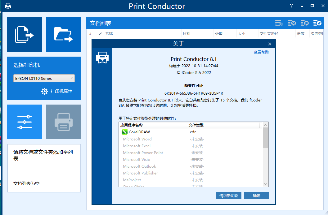
Task: Click software list scroll down arrow
Action: pos(265,184)
